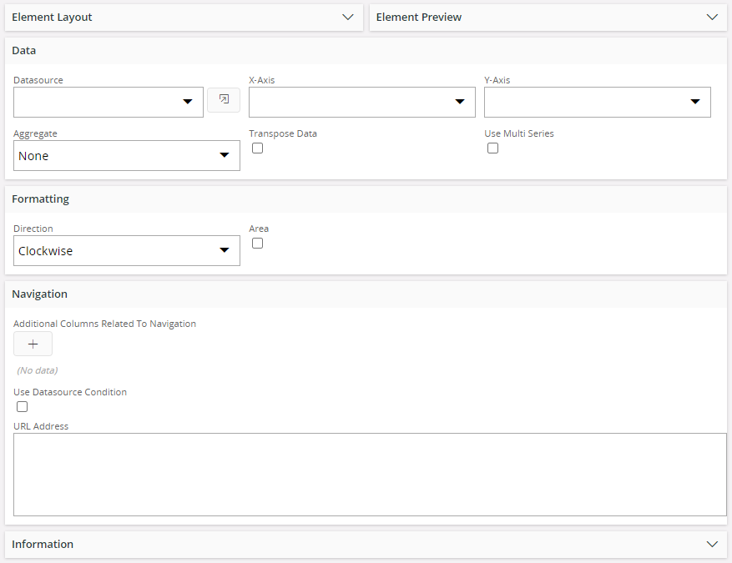Expand Element Layout panel chevron

(x=348, y=18)
